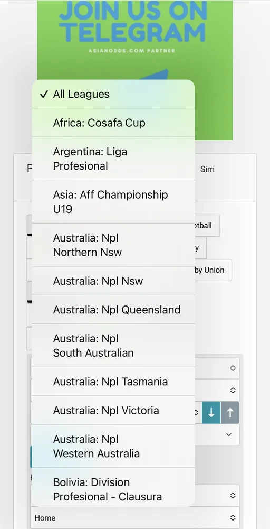
Task: Open the Home dropdown selector
Action: point(135,518)
